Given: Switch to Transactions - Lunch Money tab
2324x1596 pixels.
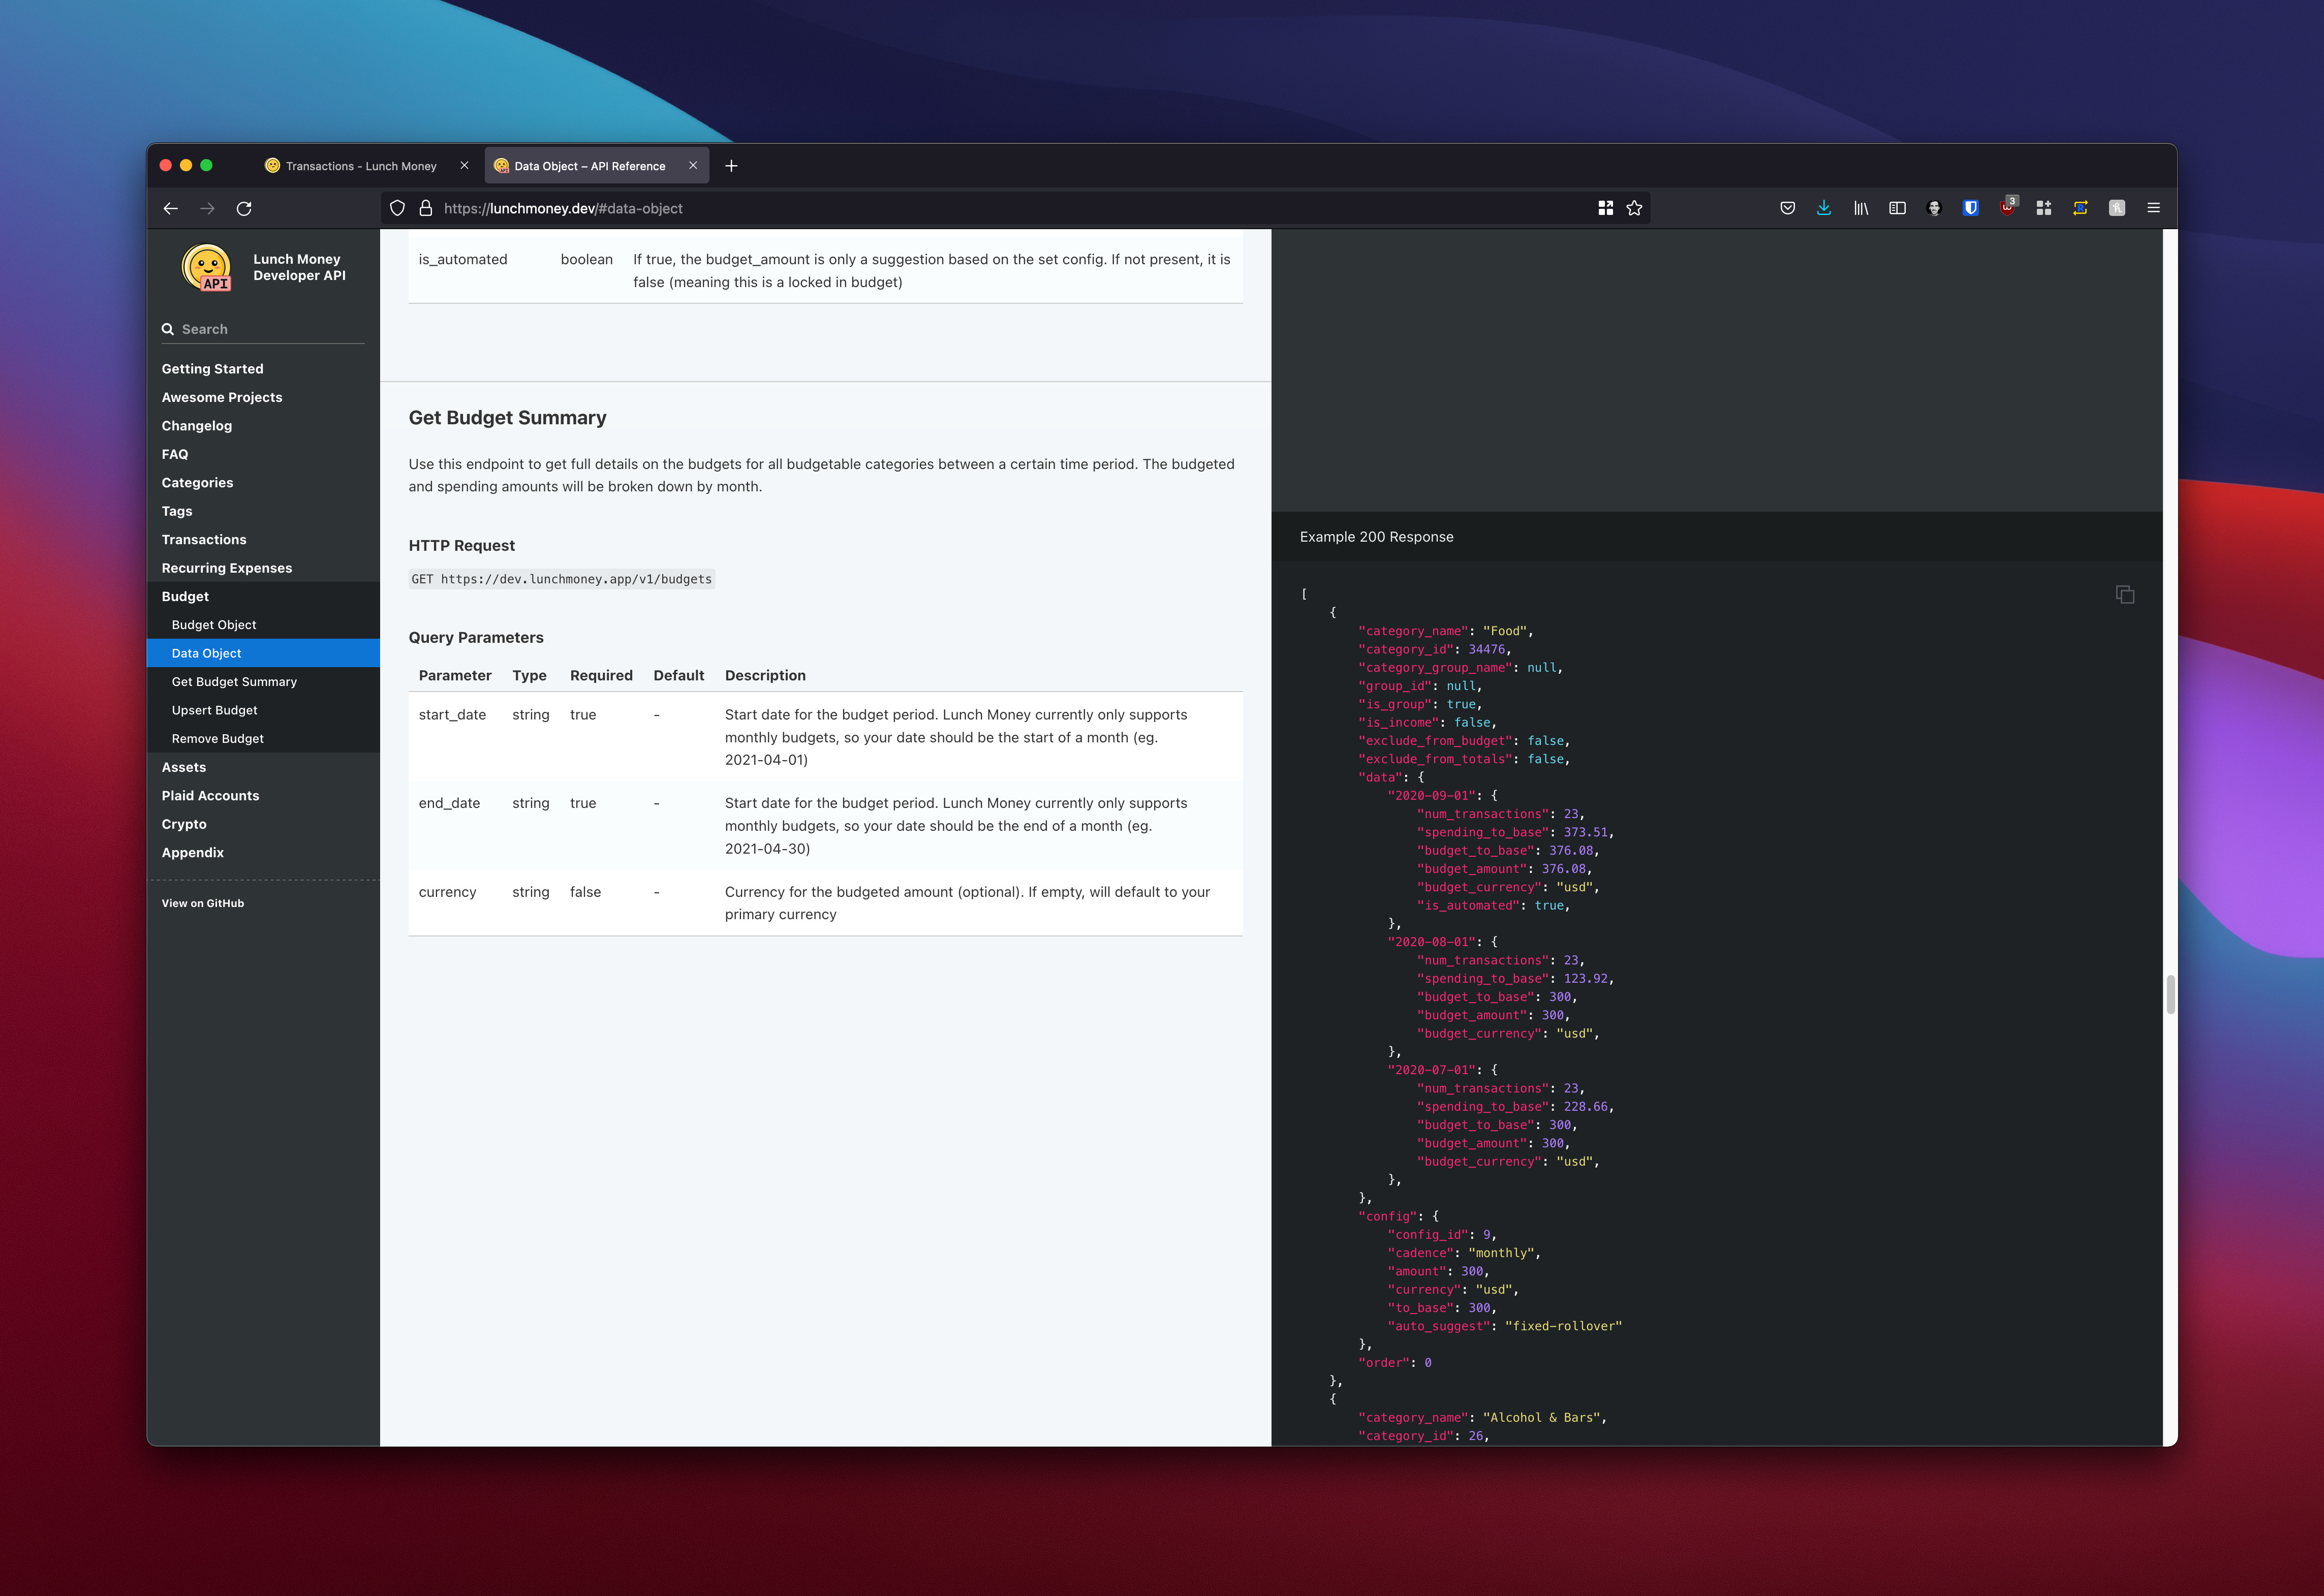Looking at the screenshot, I should click(361, 166).
